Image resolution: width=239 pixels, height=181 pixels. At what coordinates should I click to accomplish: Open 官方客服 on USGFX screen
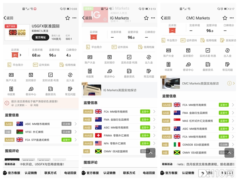pos(12,173)
